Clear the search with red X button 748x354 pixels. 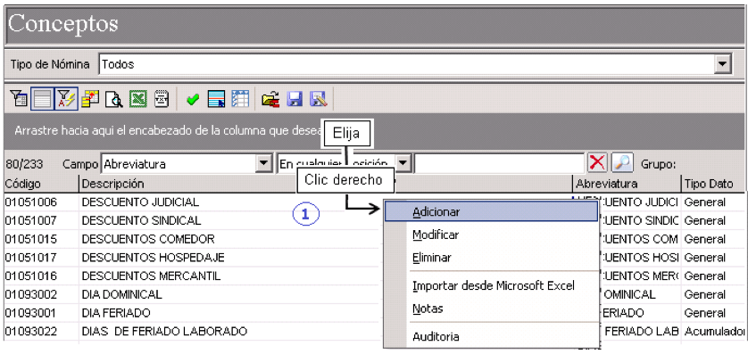(x=597, y=163)
